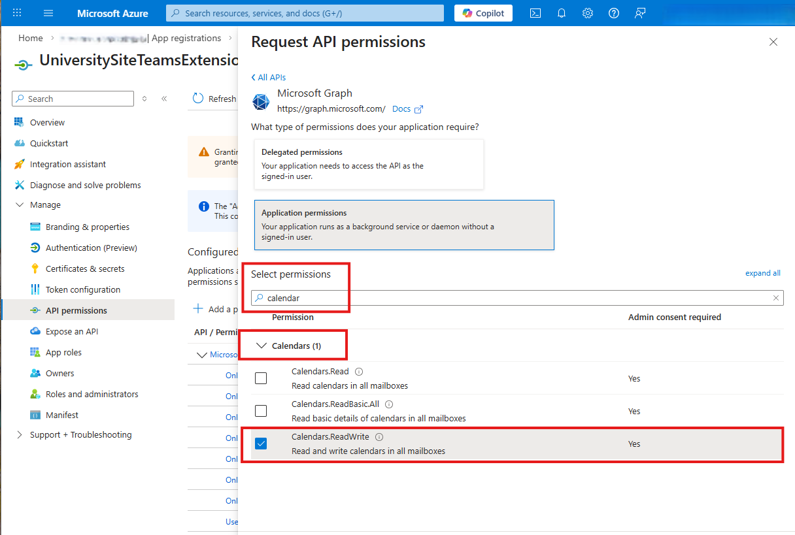Open the help question mark icon
The height and width of the screenshot is (535, 795).
pyautogui.click(x=614, y=13)
